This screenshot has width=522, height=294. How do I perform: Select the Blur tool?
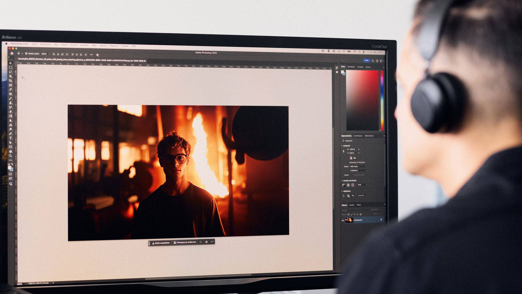10,120
